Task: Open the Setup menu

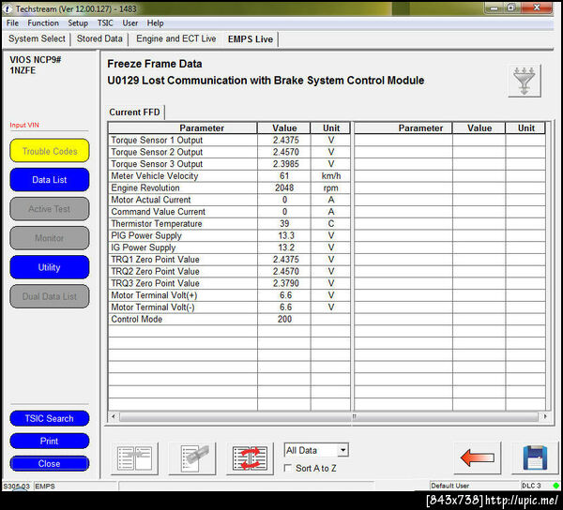Action: tap(78, 22)
